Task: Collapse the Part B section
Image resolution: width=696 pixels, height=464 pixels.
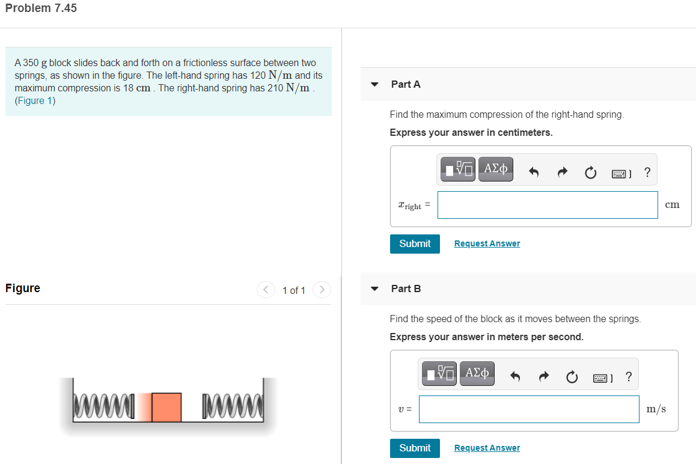Action: 374,288
